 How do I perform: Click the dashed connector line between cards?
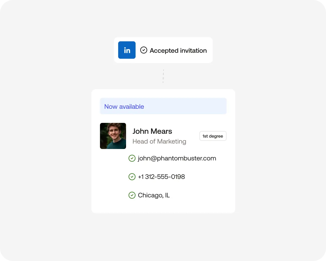[163, 76]
